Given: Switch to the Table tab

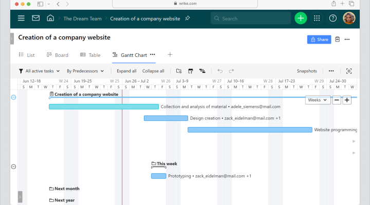Looking at the screenshot, I should 90,55.
